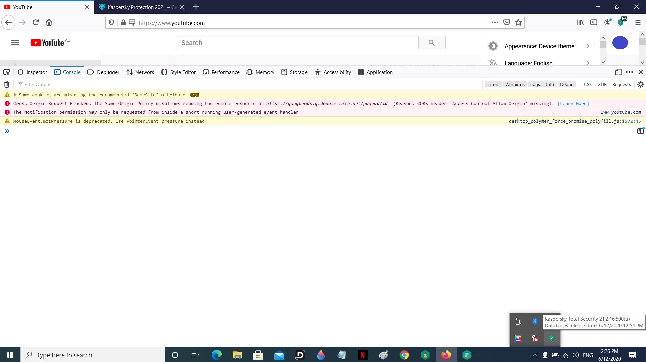Open Learn More link in CORS error

coord(573,103)
